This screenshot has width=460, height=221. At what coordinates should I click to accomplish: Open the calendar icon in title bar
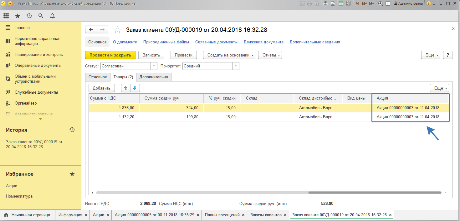[x=348, y=3]
